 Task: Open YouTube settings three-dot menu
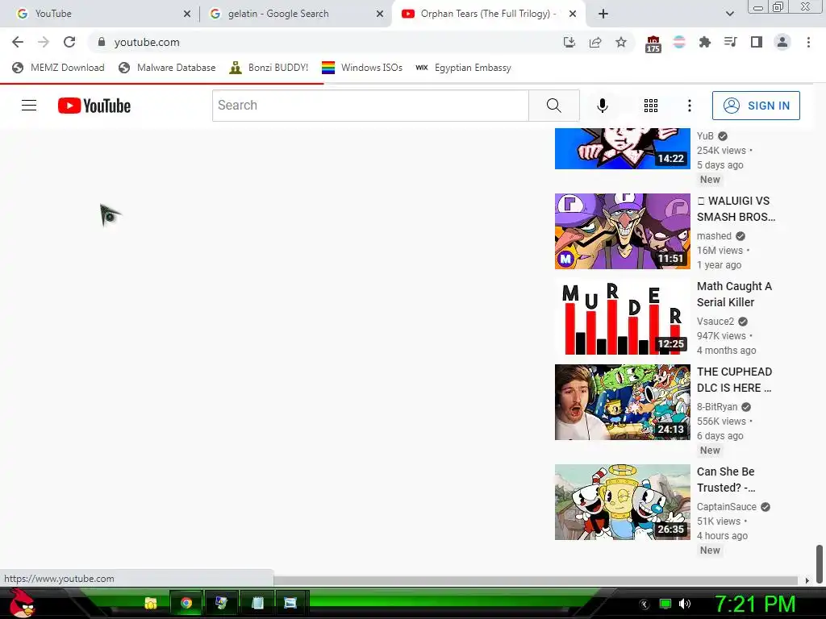click(689, 106)
